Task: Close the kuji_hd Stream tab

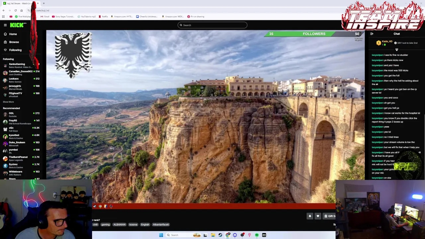Action: coord(38,3)
